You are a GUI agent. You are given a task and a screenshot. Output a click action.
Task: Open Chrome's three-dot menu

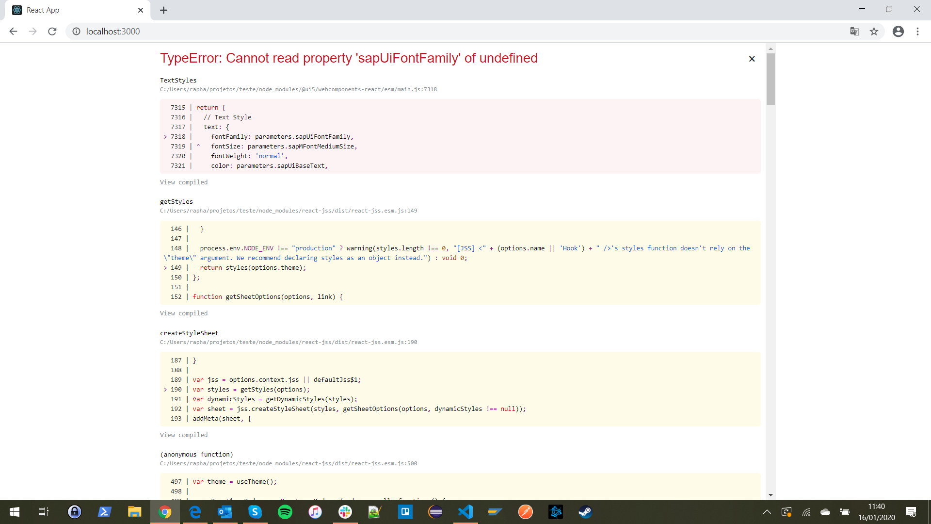point(918,31)
